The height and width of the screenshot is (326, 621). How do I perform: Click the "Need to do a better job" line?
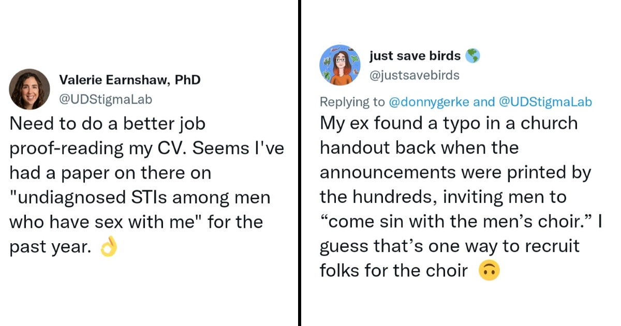click(108, 124)
